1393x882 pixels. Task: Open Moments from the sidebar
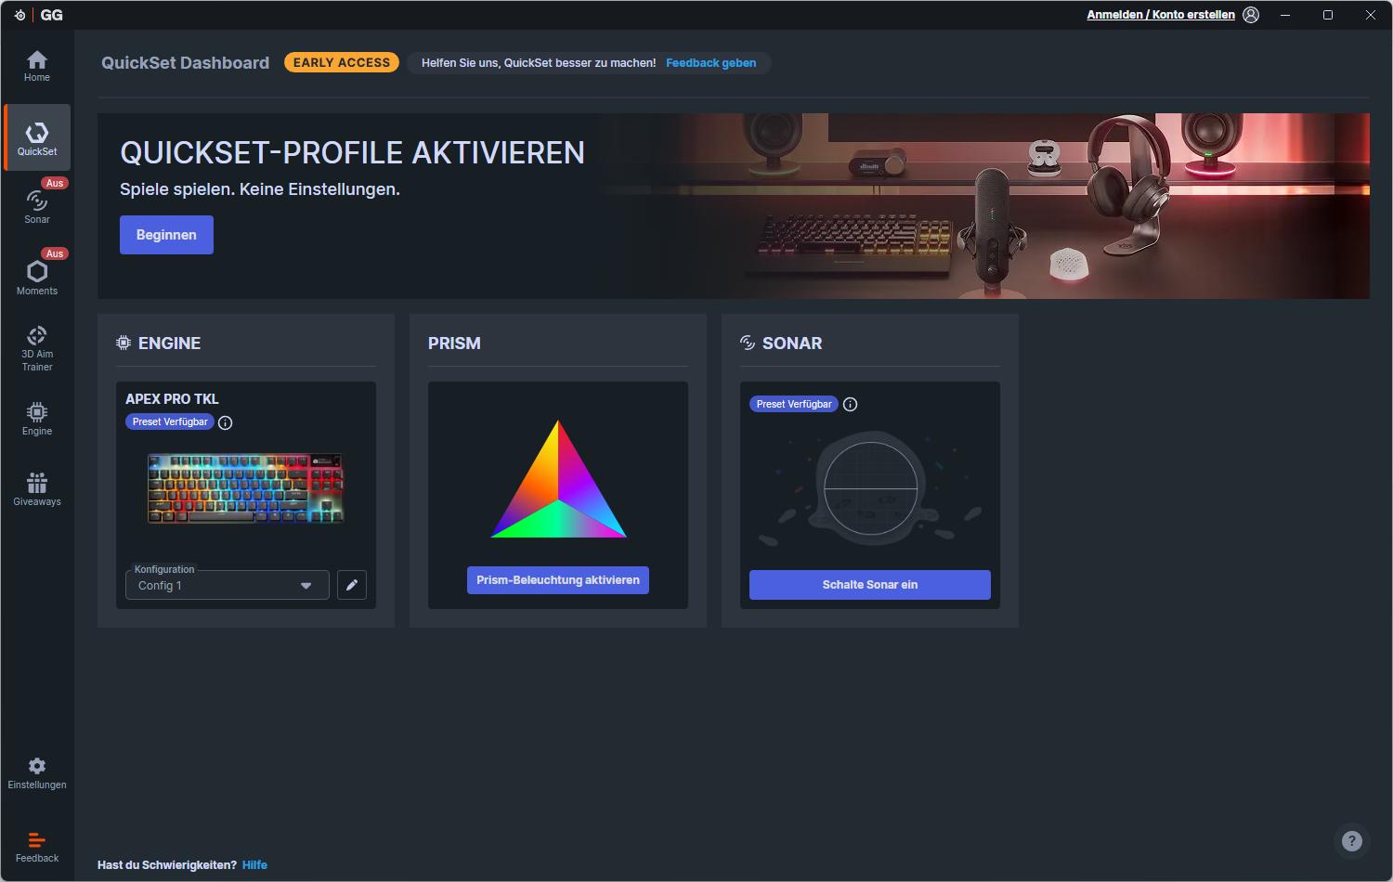click(37, 277)
